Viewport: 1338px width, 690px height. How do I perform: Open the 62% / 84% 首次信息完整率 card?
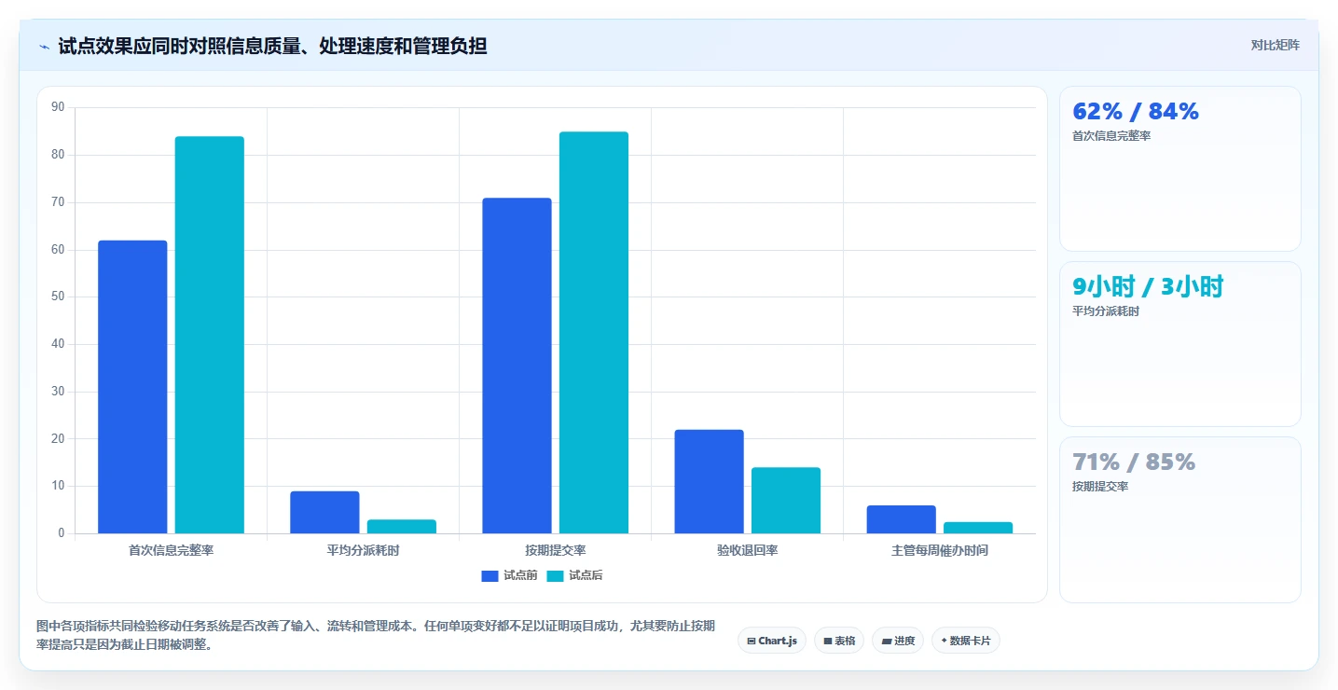point(1180,169)
